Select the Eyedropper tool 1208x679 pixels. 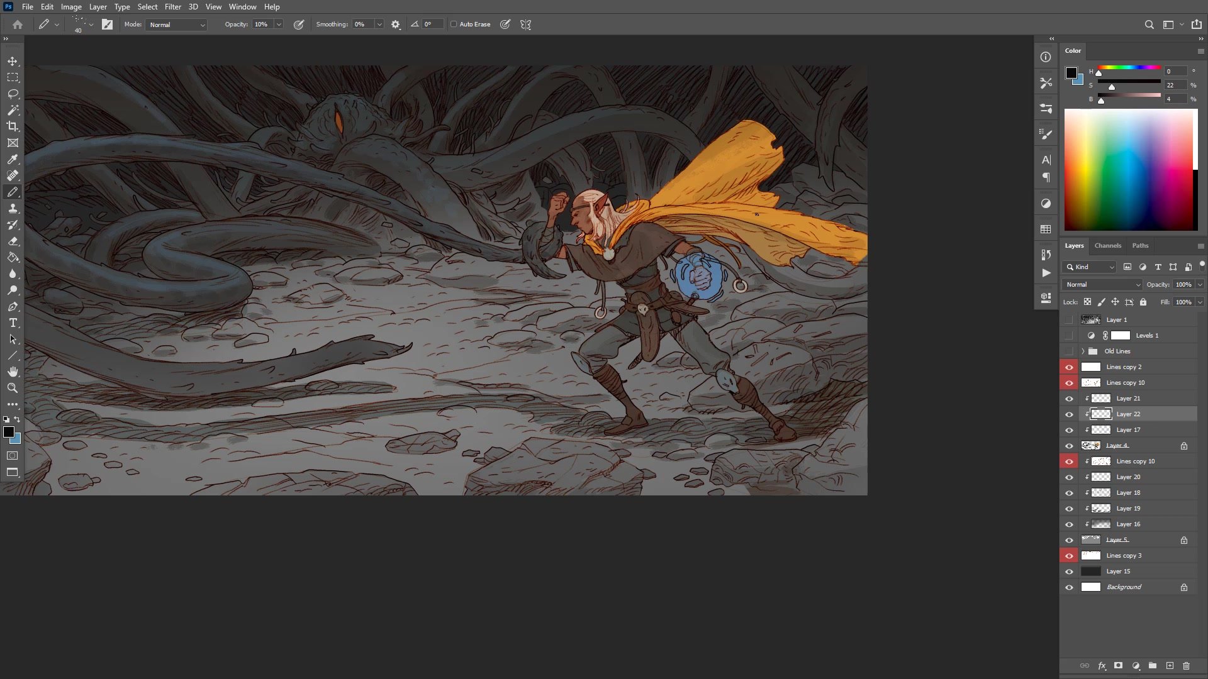pyautogui.click(x=13, y=159)
